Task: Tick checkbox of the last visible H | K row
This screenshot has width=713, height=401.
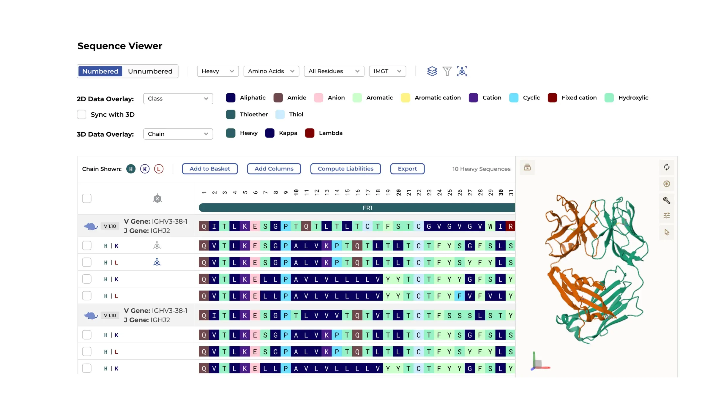Action: (87, 368)
